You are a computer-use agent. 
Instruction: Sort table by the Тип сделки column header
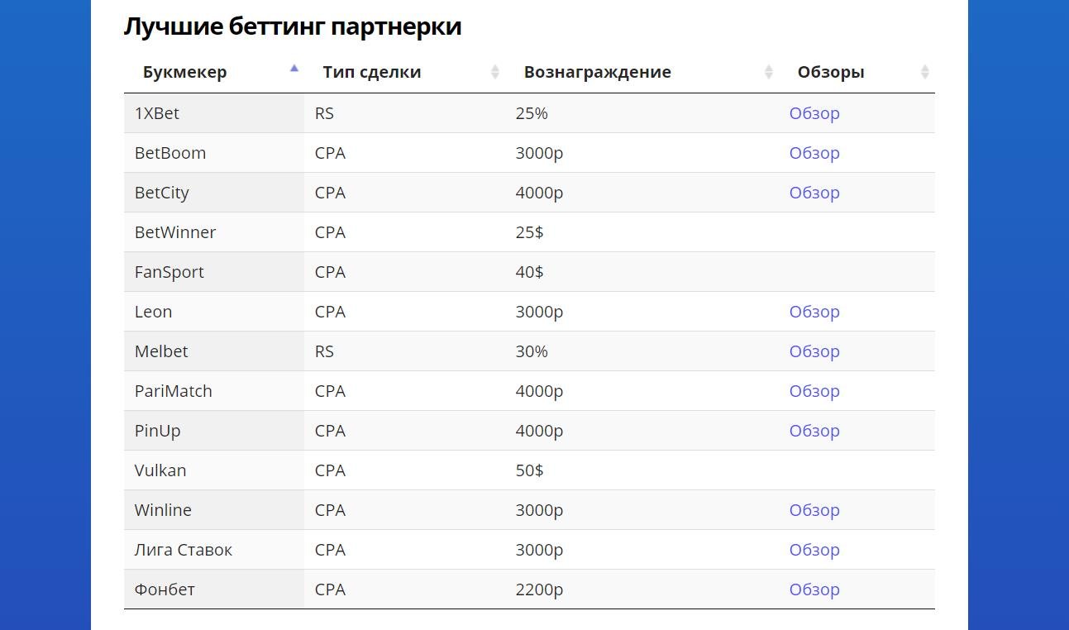click(x=371, y=71)
